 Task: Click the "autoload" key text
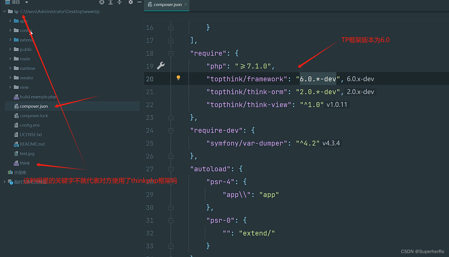210,169
